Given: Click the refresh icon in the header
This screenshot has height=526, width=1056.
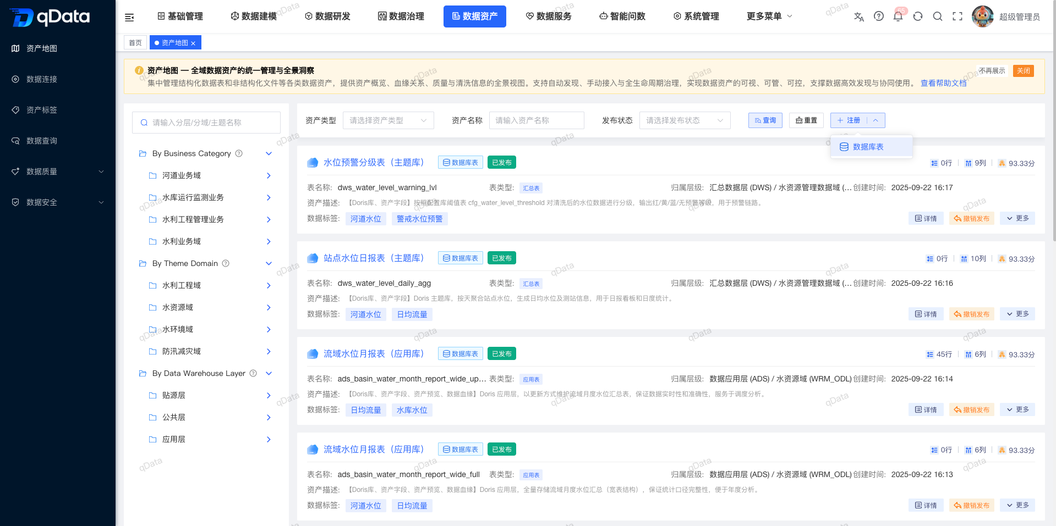Looking at the screenshot, I should coord(918,16).
